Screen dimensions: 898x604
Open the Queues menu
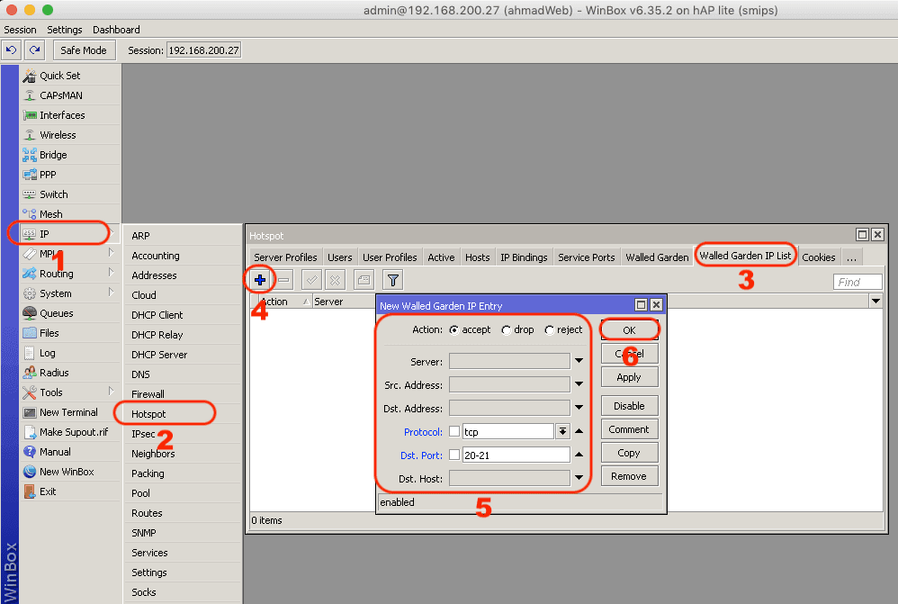70,313
